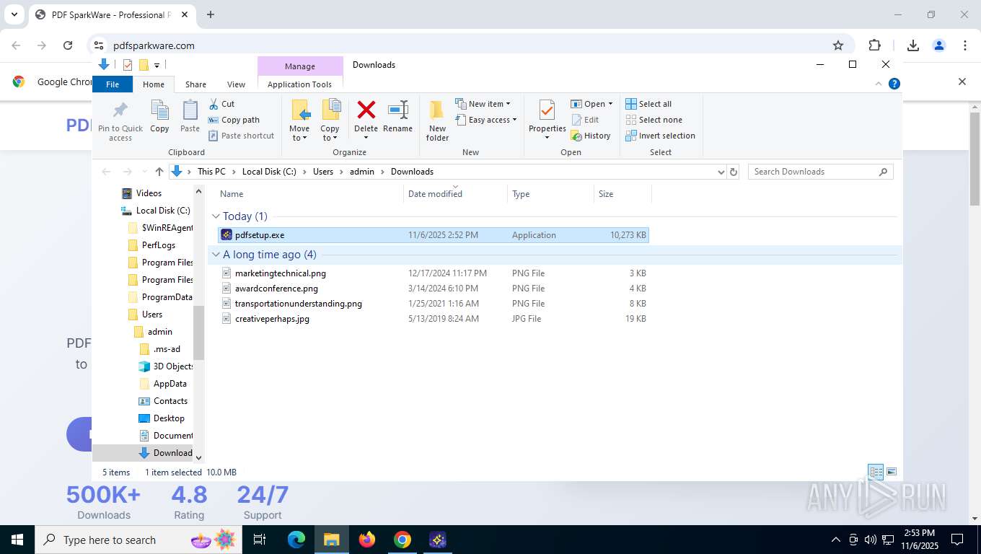Refresh the Downloads folder view
Screen dimensions: 981x554
pyautogui.click(x=734, y=172)
